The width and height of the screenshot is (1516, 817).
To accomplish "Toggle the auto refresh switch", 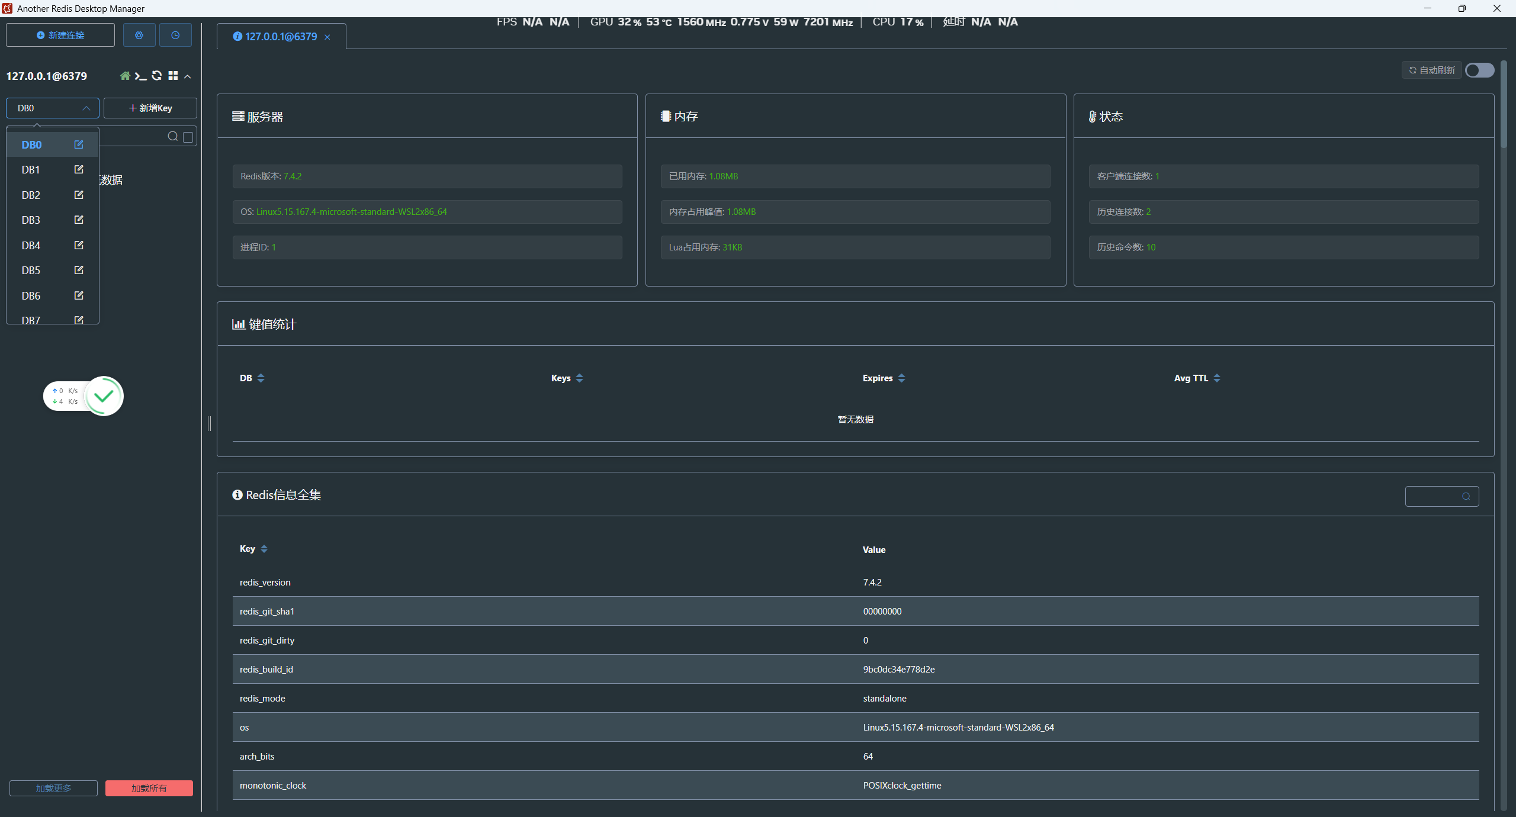I will point(1479,70).
